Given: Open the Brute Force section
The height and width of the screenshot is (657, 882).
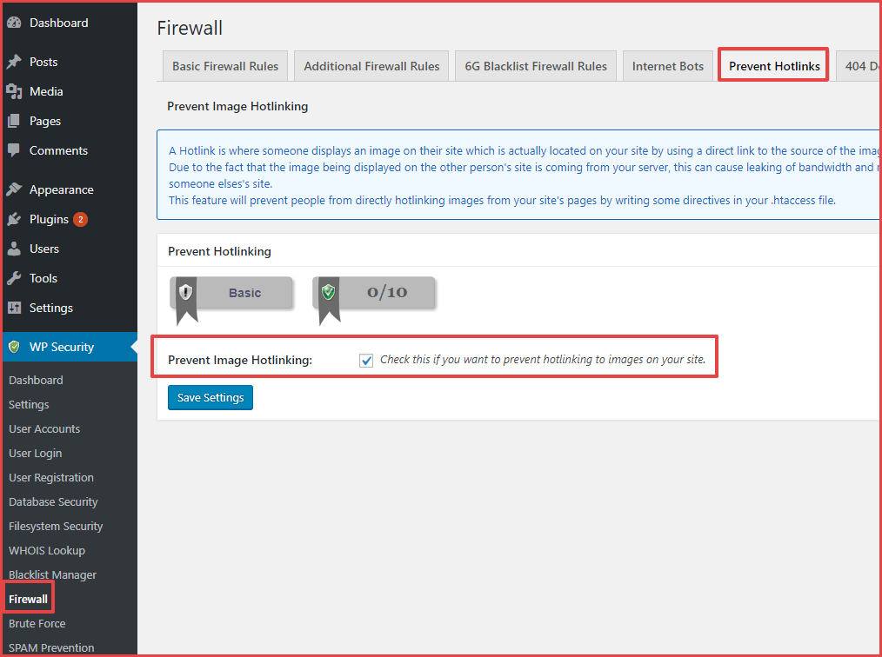Looking at the screenshot, I should coord(37,623).
